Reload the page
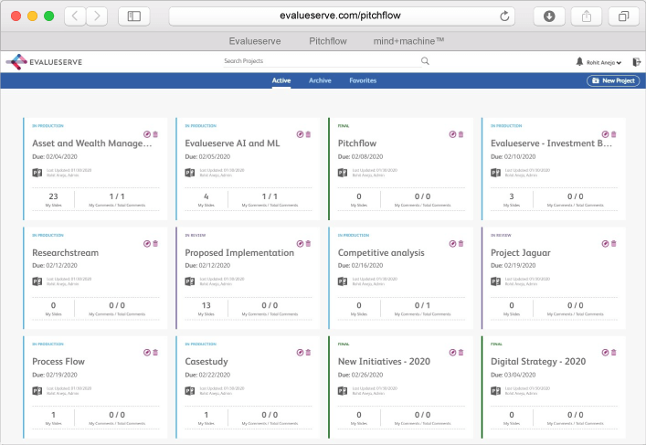The image size is (646, 445). click(504, 16)
